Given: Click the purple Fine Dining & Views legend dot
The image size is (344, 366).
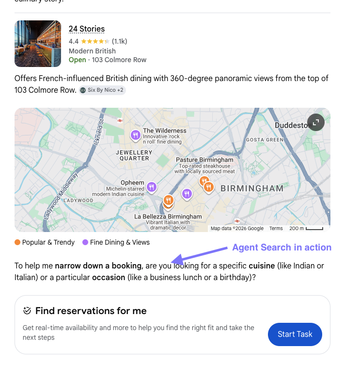Looking at the screenshot, I should coord(85,242).
